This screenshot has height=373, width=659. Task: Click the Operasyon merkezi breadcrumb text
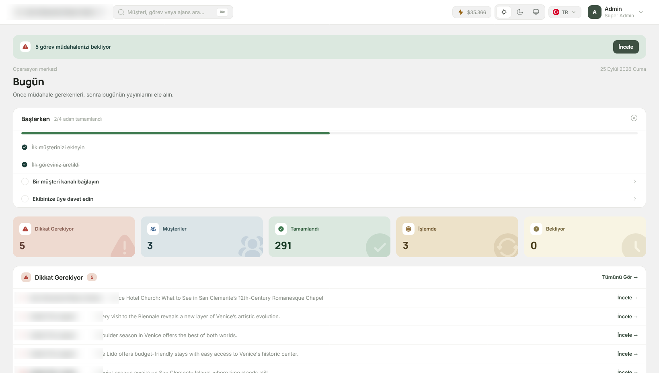pyautogui.click(x=35, y=69)
